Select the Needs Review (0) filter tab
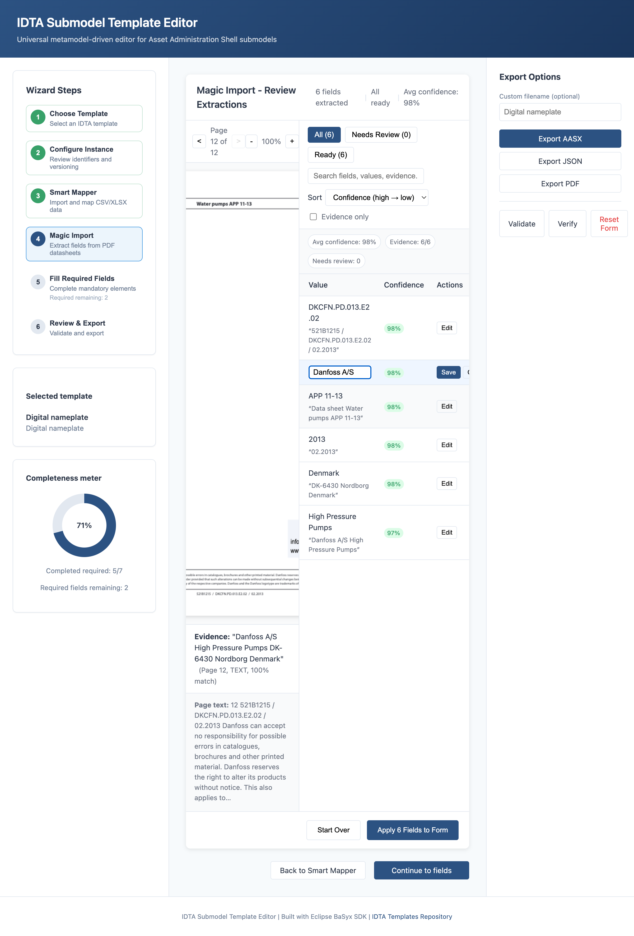This screenshot has width=634, height=936. click(x=381, y=135)
